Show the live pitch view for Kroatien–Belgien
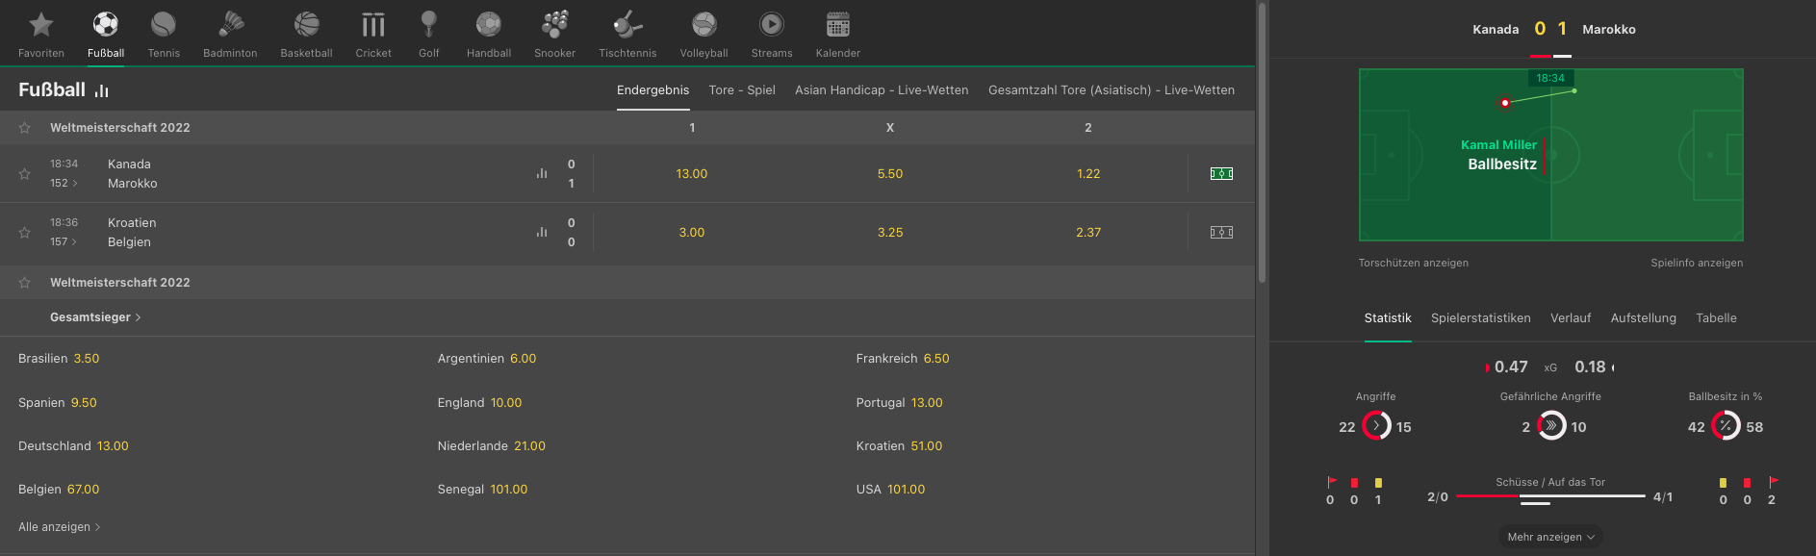The height and width of the screenshot is (556, 1816). pos(1221,232)
